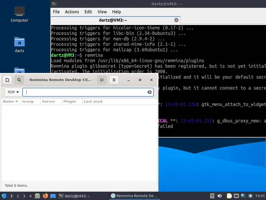Sort profiles by Group column
The width and height of the screenshot is (266, 200).
(30, 102)
